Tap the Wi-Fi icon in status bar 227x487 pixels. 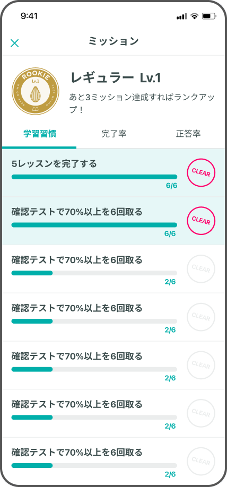pyautogui.click(x=195, y=16)
